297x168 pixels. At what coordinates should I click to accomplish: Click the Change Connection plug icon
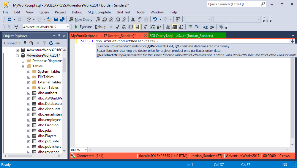[x=16, y=27]
